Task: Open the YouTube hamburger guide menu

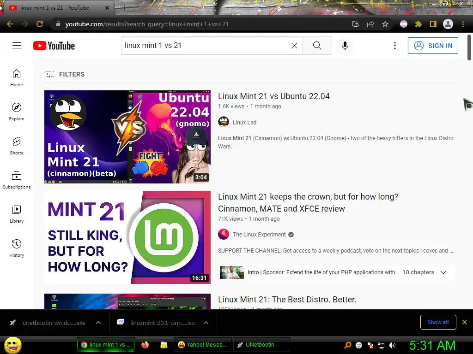Action: tap(17, 46)
